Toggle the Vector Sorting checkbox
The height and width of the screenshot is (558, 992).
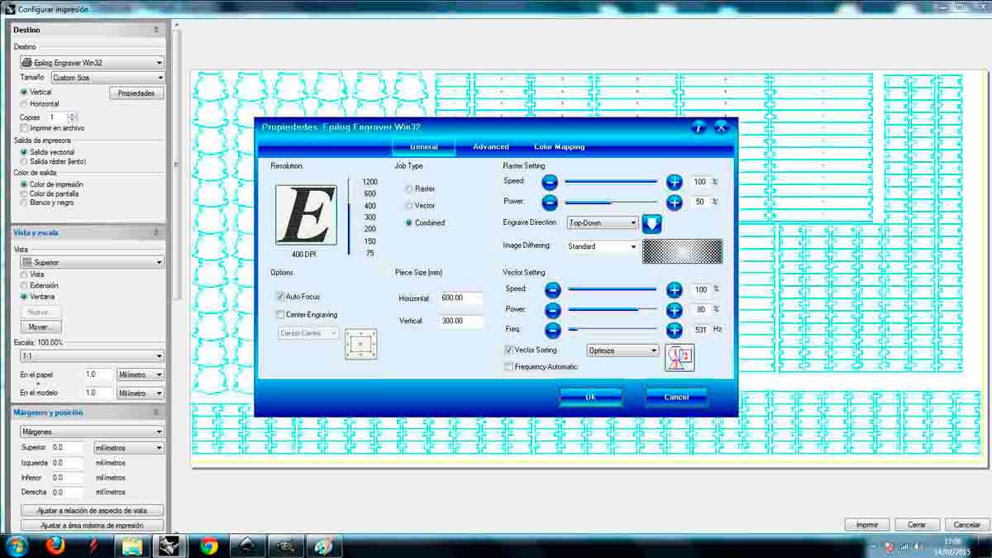pyautogui.click(x=509, y=351)
